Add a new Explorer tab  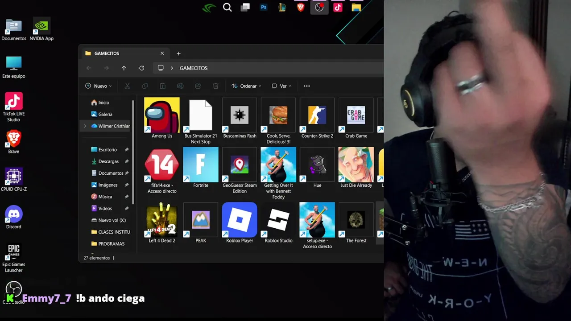pyautogui.click(x=178, y=53)
